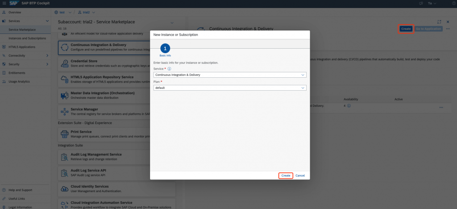The width and height of the screenshot is (457, 209).
Task: Click the Service Manager icon
Action: click(x=64, y=111)
